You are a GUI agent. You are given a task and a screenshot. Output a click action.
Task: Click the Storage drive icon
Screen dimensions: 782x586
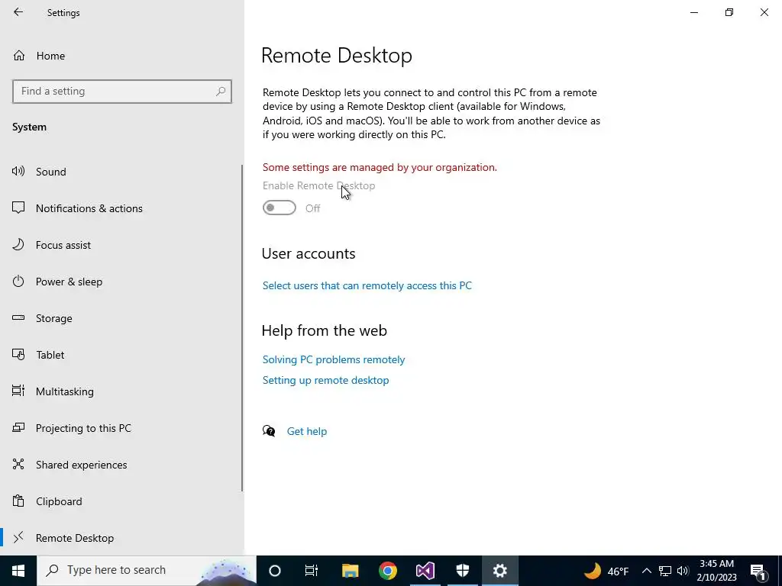point(18,318)
